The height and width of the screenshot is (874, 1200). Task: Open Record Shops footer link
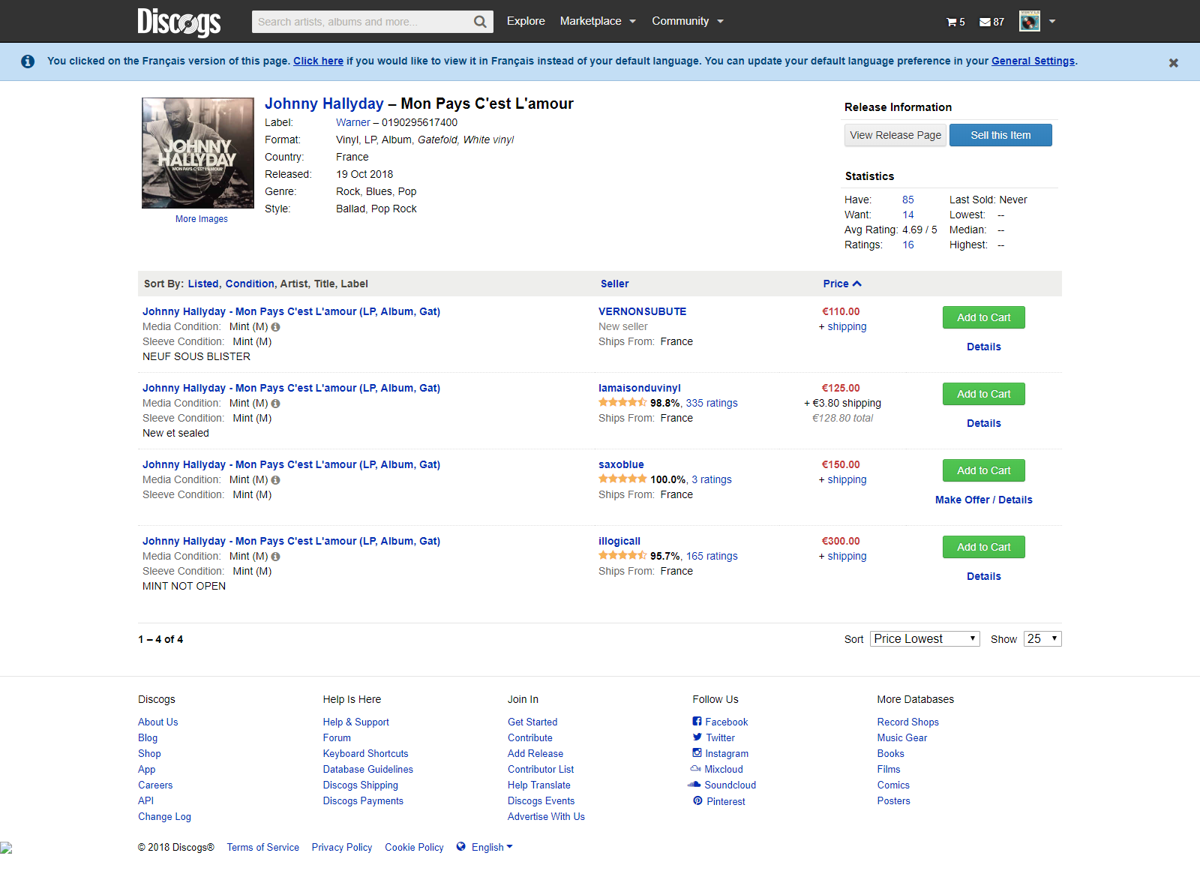[908, 722]
